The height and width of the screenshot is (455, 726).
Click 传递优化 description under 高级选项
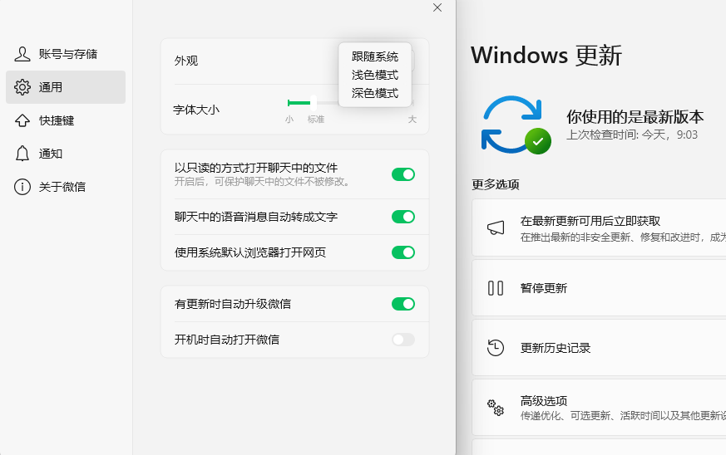(623, 416)
